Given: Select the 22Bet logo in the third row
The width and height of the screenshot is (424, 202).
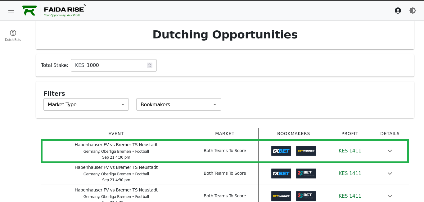Looking at the screenshot, I should pyautogui.click(x=306, y=196).
